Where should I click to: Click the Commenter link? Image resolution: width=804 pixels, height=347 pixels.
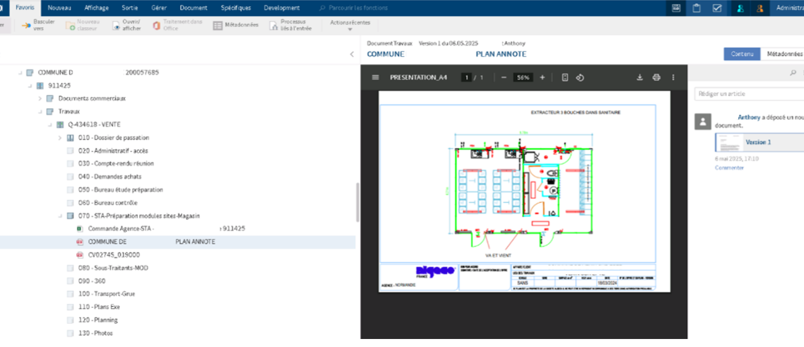tap(729, 168)
